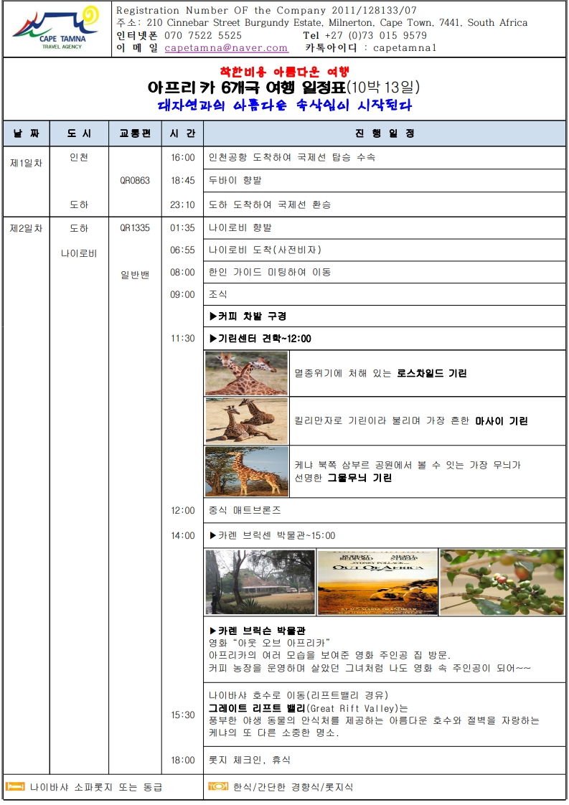Click the Cape Tamna travel agency logo
The height and width of the screenshot is (805, 569).
pos(56,29)
